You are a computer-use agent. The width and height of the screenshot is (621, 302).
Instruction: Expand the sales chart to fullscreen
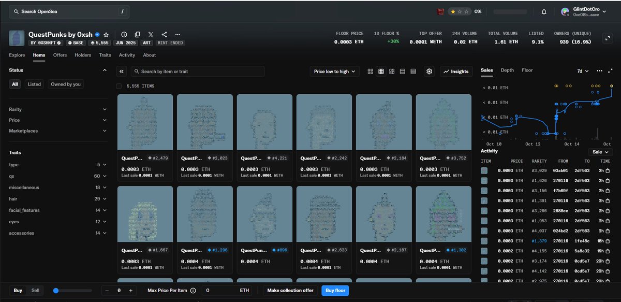click(x=611, y=70)
